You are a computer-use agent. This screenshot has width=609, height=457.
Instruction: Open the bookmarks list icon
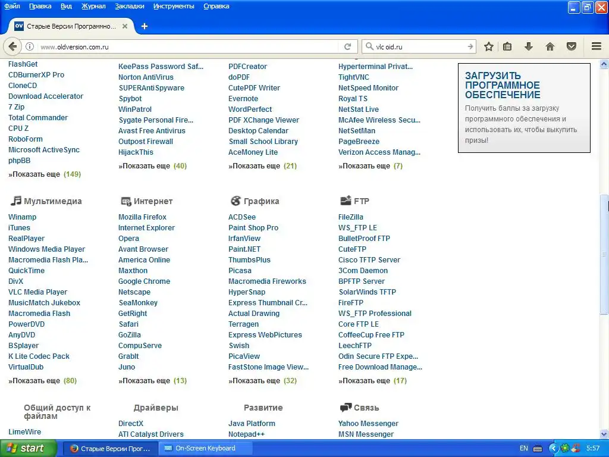pyautogui.click(x=507, y=46)
